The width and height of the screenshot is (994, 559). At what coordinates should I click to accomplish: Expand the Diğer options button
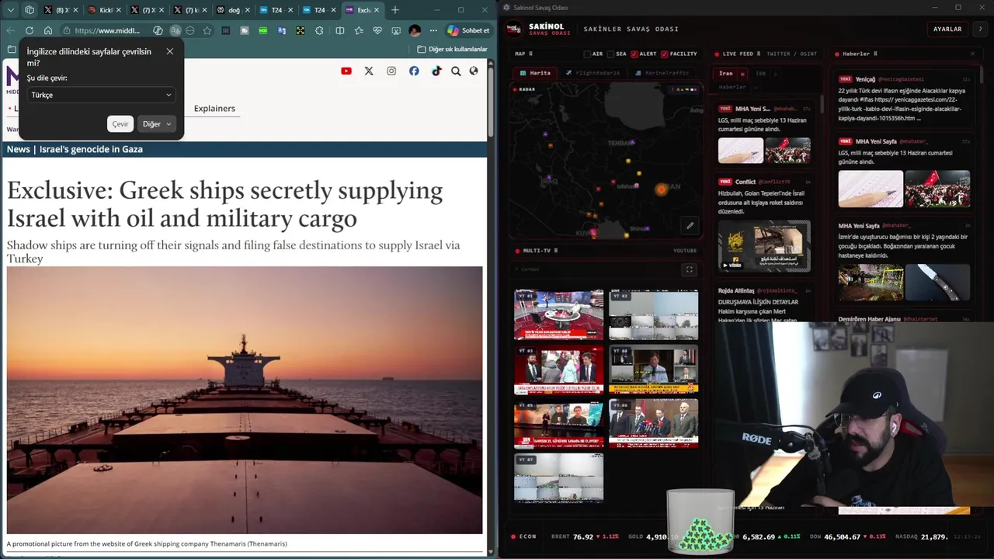(x=156, y=124)
